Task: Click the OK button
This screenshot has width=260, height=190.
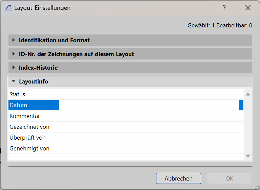Action: (229, 179)
